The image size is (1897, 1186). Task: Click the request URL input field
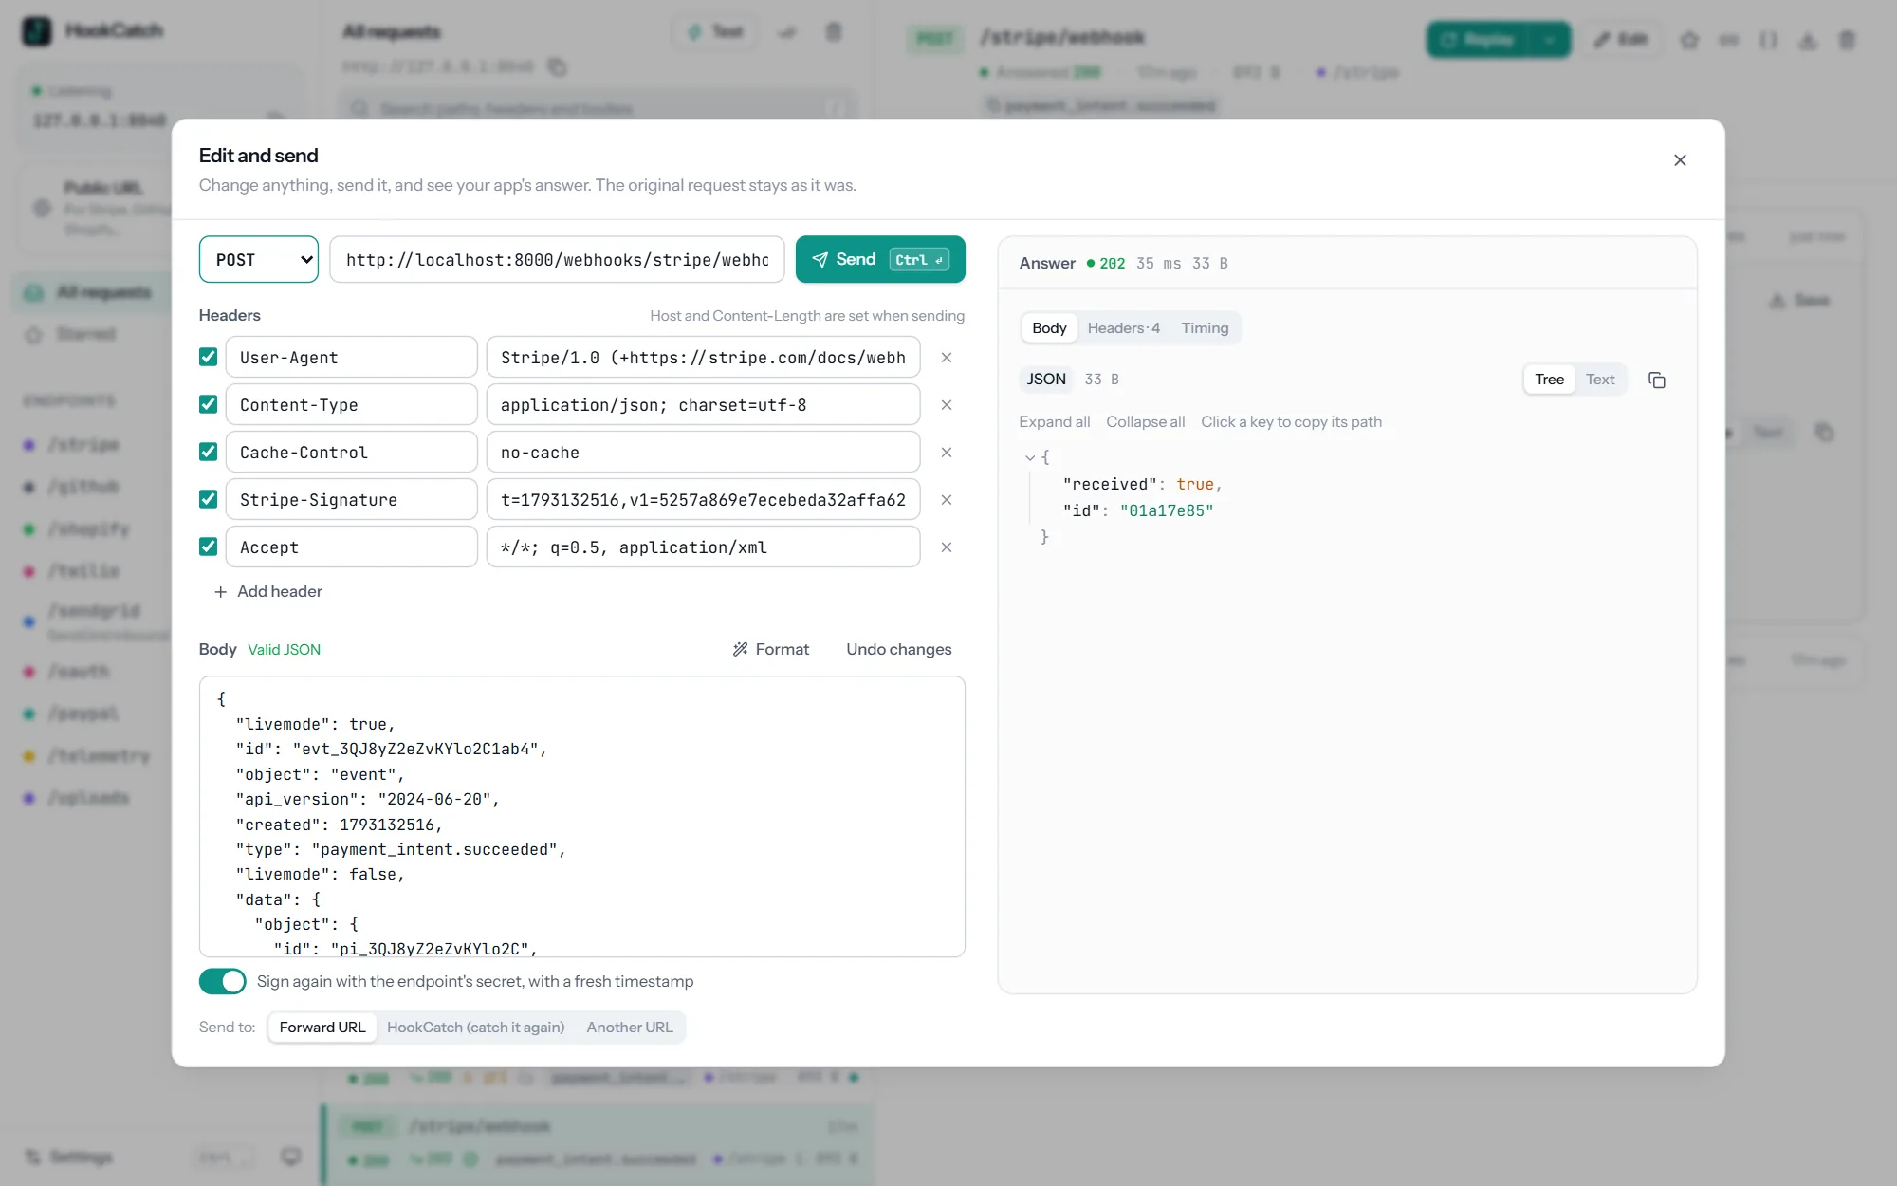(x=557, y=259)
